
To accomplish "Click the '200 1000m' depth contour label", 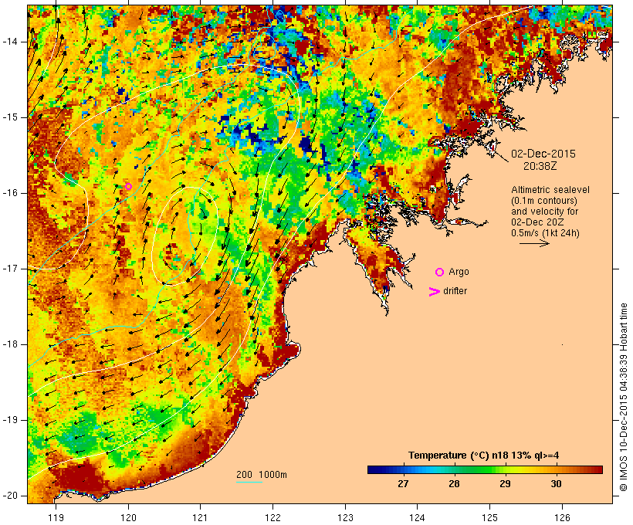I will (262, 475).
